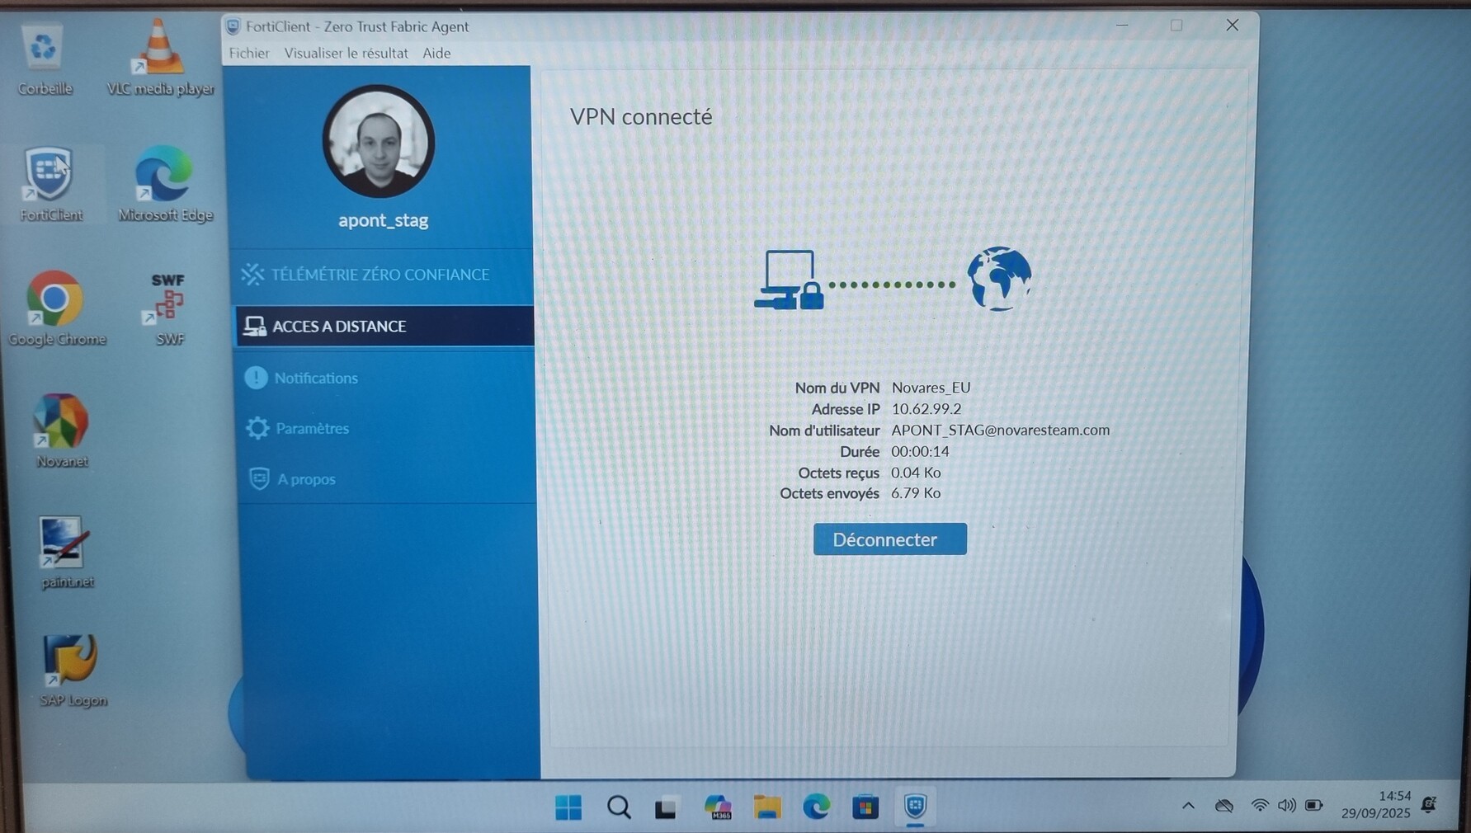Open the Novanet desktop shortcut

pos(60,422)
